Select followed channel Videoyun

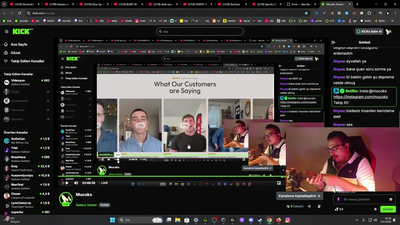(x=27, y=82)
